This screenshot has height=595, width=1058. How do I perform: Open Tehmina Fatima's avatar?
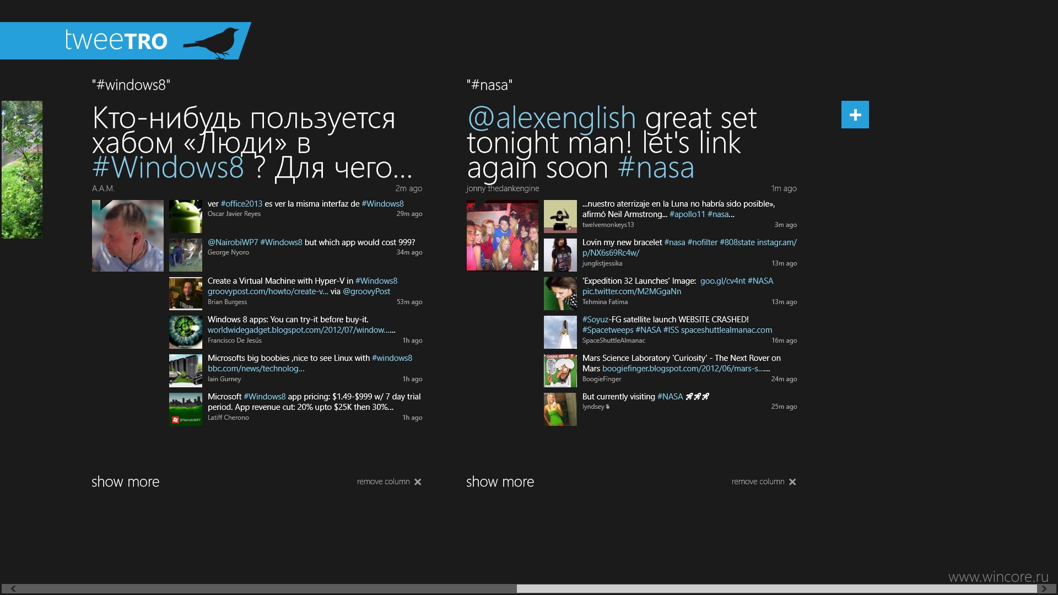560,294
